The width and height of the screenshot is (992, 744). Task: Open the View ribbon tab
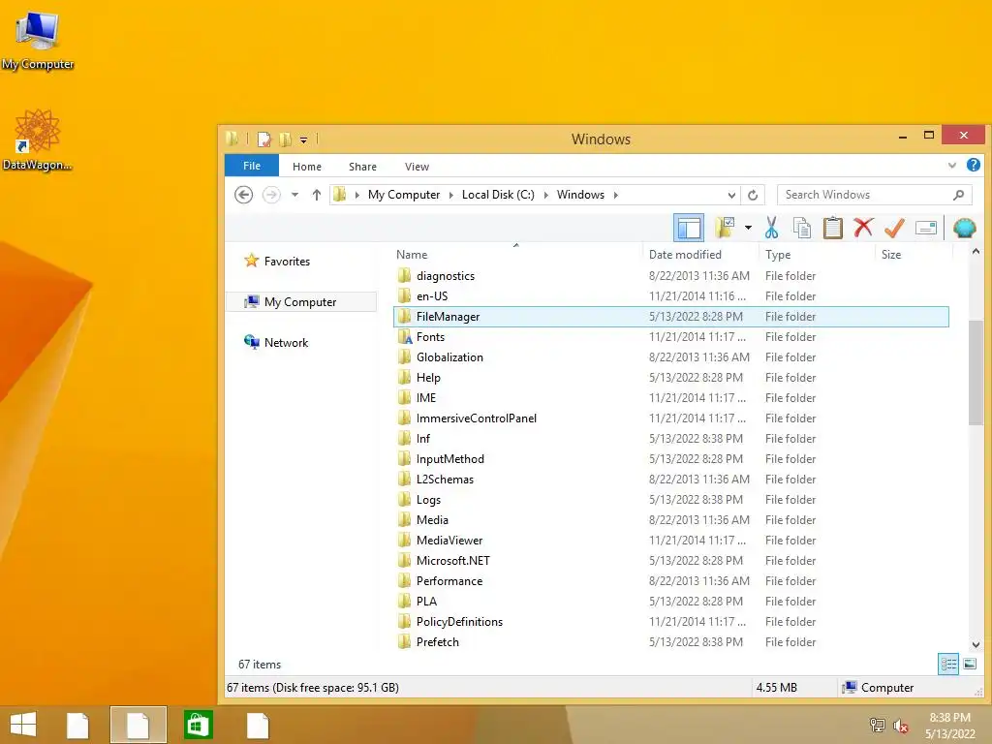(417, 167)
